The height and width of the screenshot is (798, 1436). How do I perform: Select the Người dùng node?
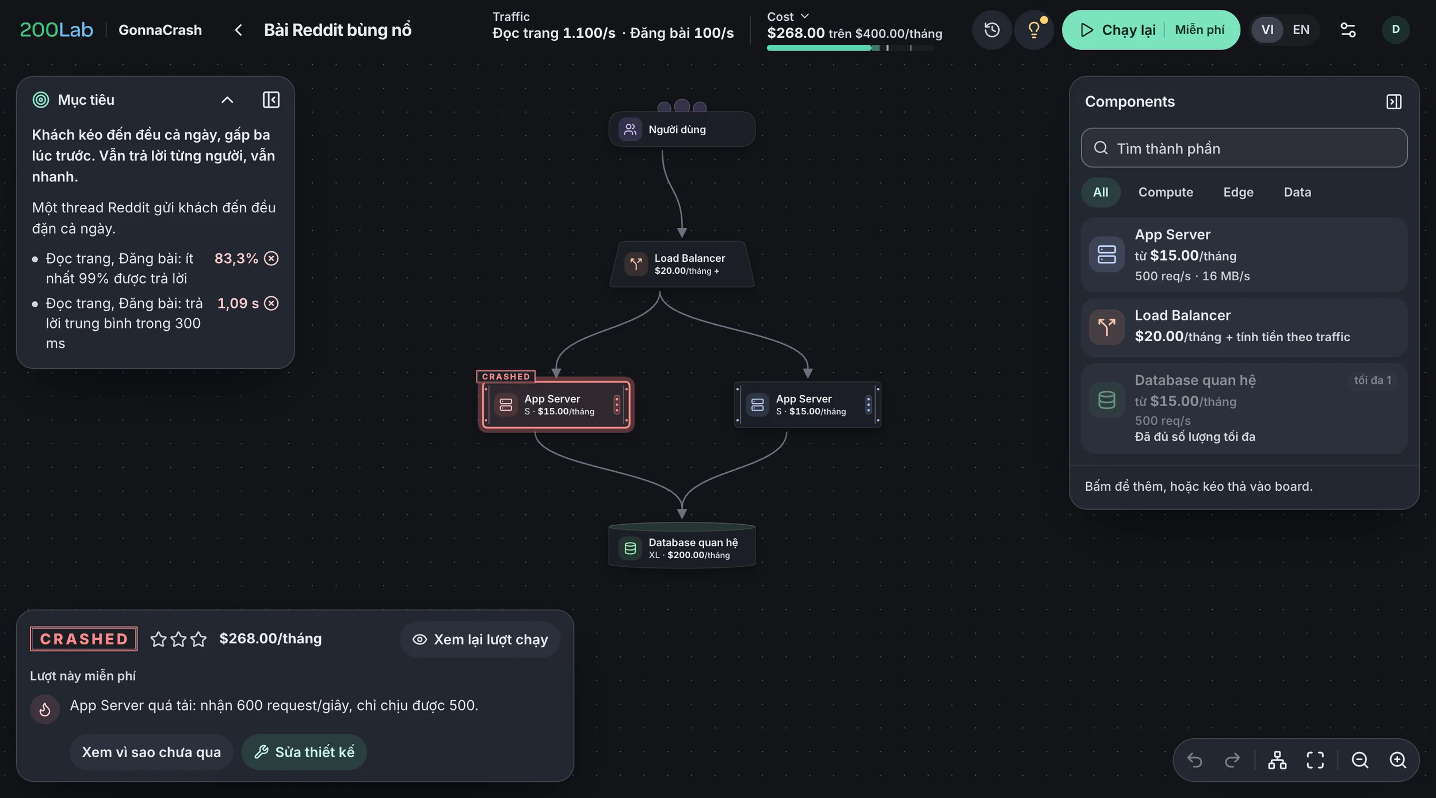pos(682,129)
